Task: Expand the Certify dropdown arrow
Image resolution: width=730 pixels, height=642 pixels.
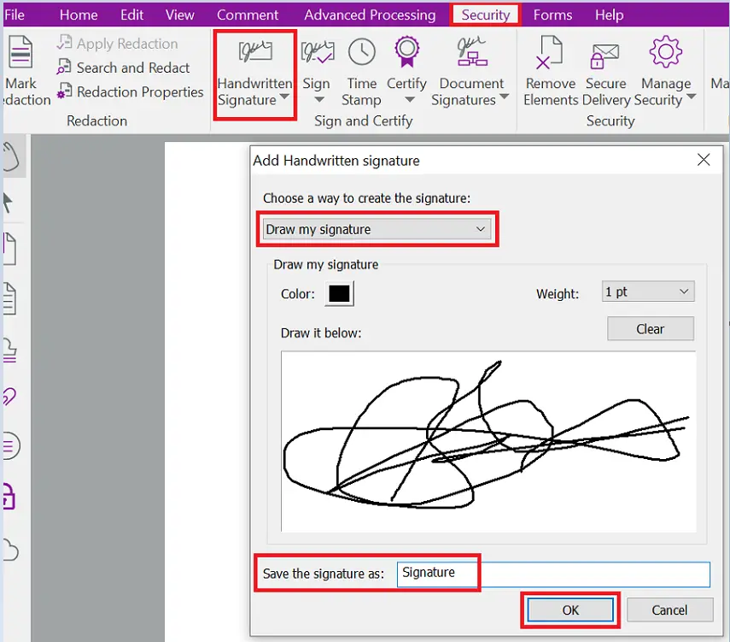Action: 410,99
